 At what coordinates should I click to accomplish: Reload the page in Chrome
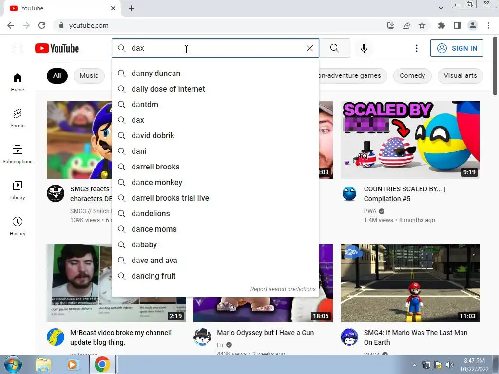tap(42, 25)
